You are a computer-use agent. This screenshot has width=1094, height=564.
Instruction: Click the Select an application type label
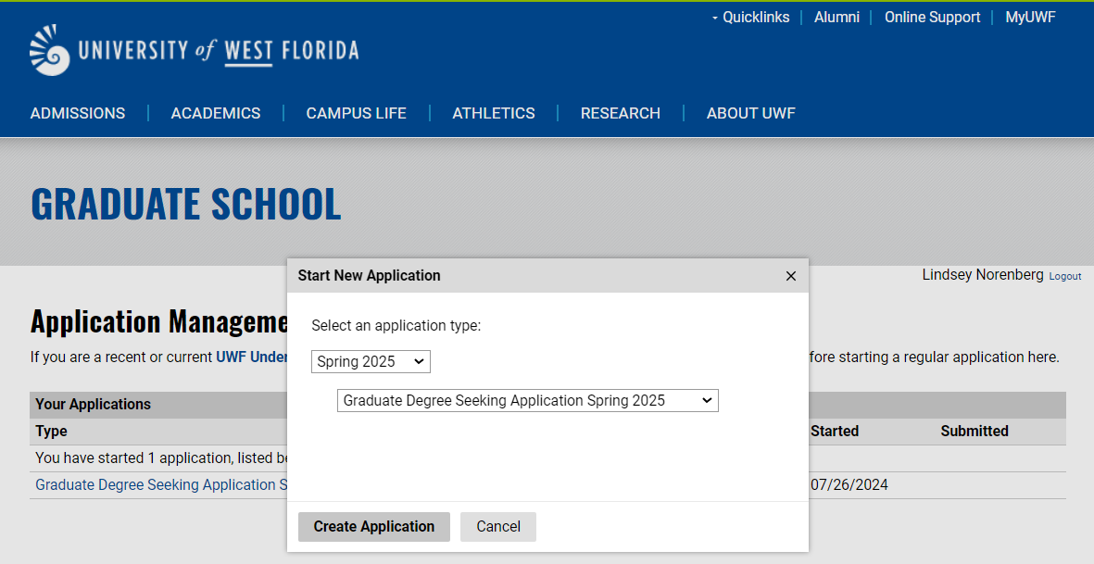[396, 326]
